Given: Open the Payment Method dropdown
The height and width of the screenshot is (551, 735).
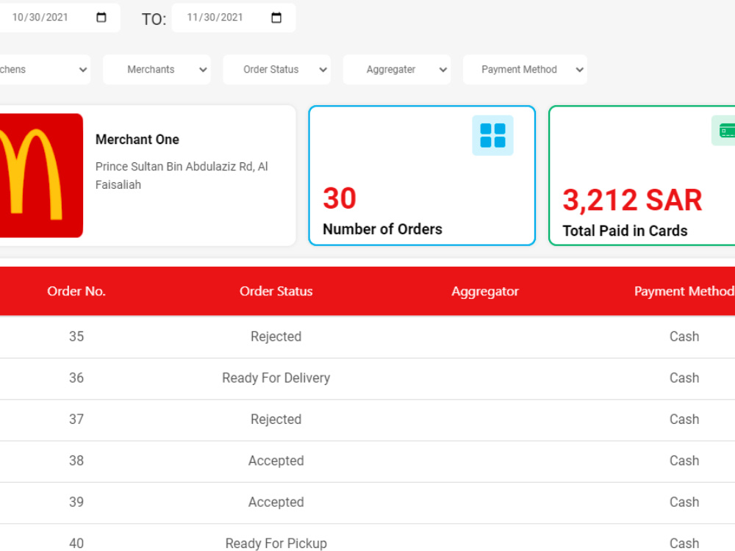Looking at the screenshot, I should tap(525, 69).
